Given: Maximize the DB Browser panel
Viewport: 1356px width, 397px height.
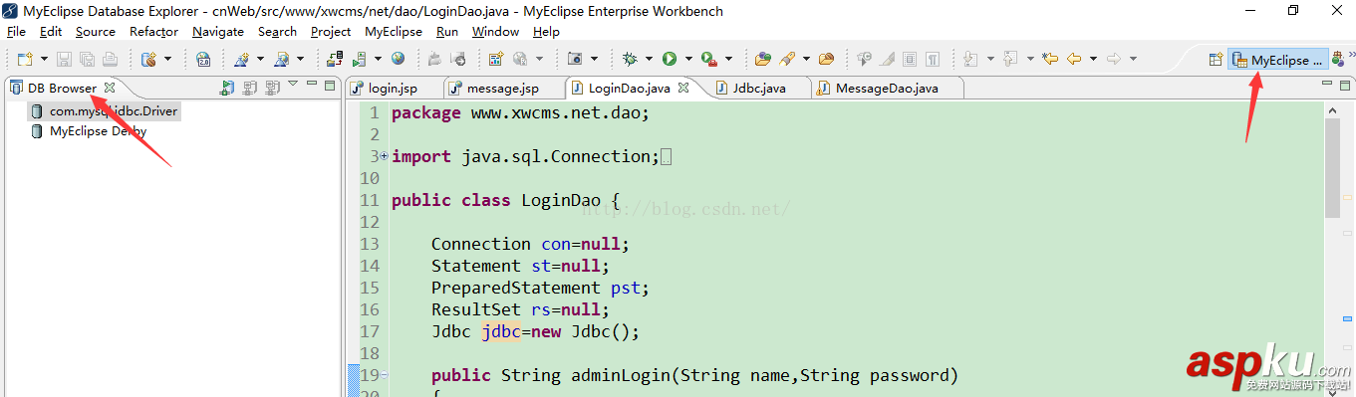Looking at the screenshot, I should [x=330, y=86].
